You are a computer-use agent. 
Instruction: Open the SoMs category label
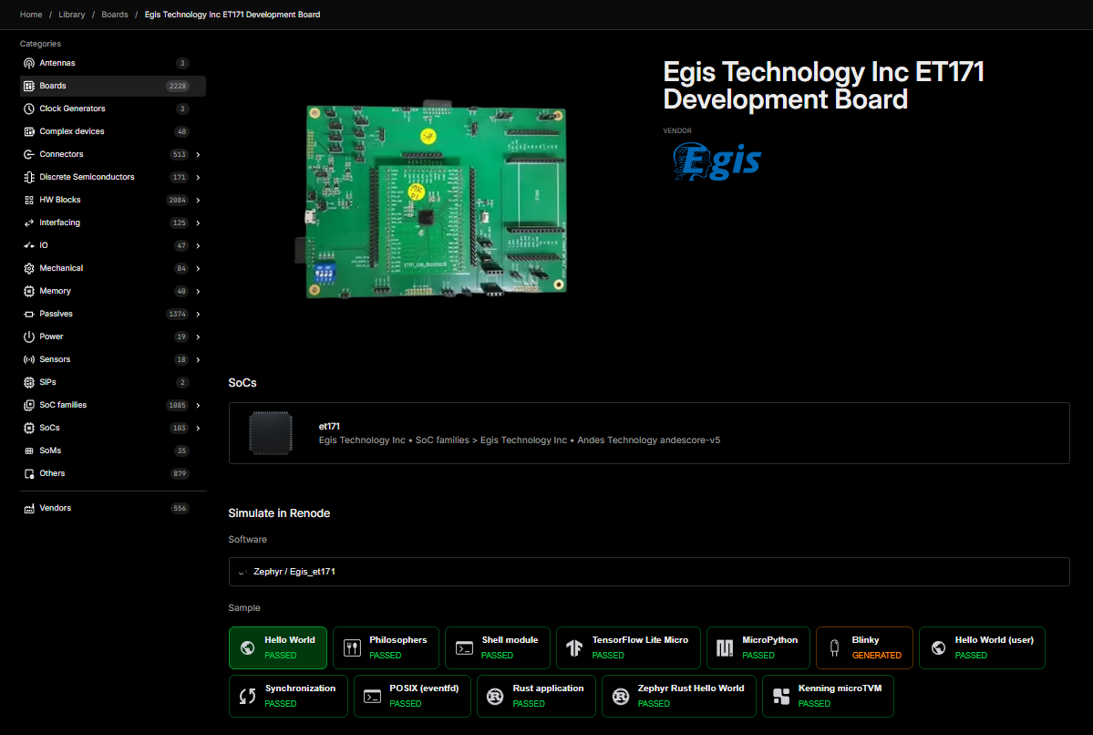[x=50, y=450]
